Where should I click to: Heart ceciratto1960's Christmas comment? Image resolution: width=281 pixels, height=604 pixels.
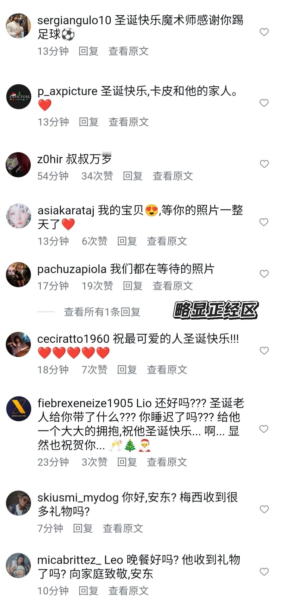pos(264,351)
